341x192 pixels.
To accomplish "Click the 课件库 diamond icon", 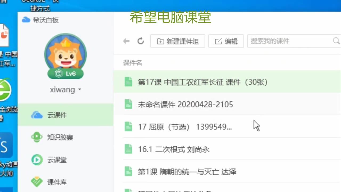I will point(37,182).
